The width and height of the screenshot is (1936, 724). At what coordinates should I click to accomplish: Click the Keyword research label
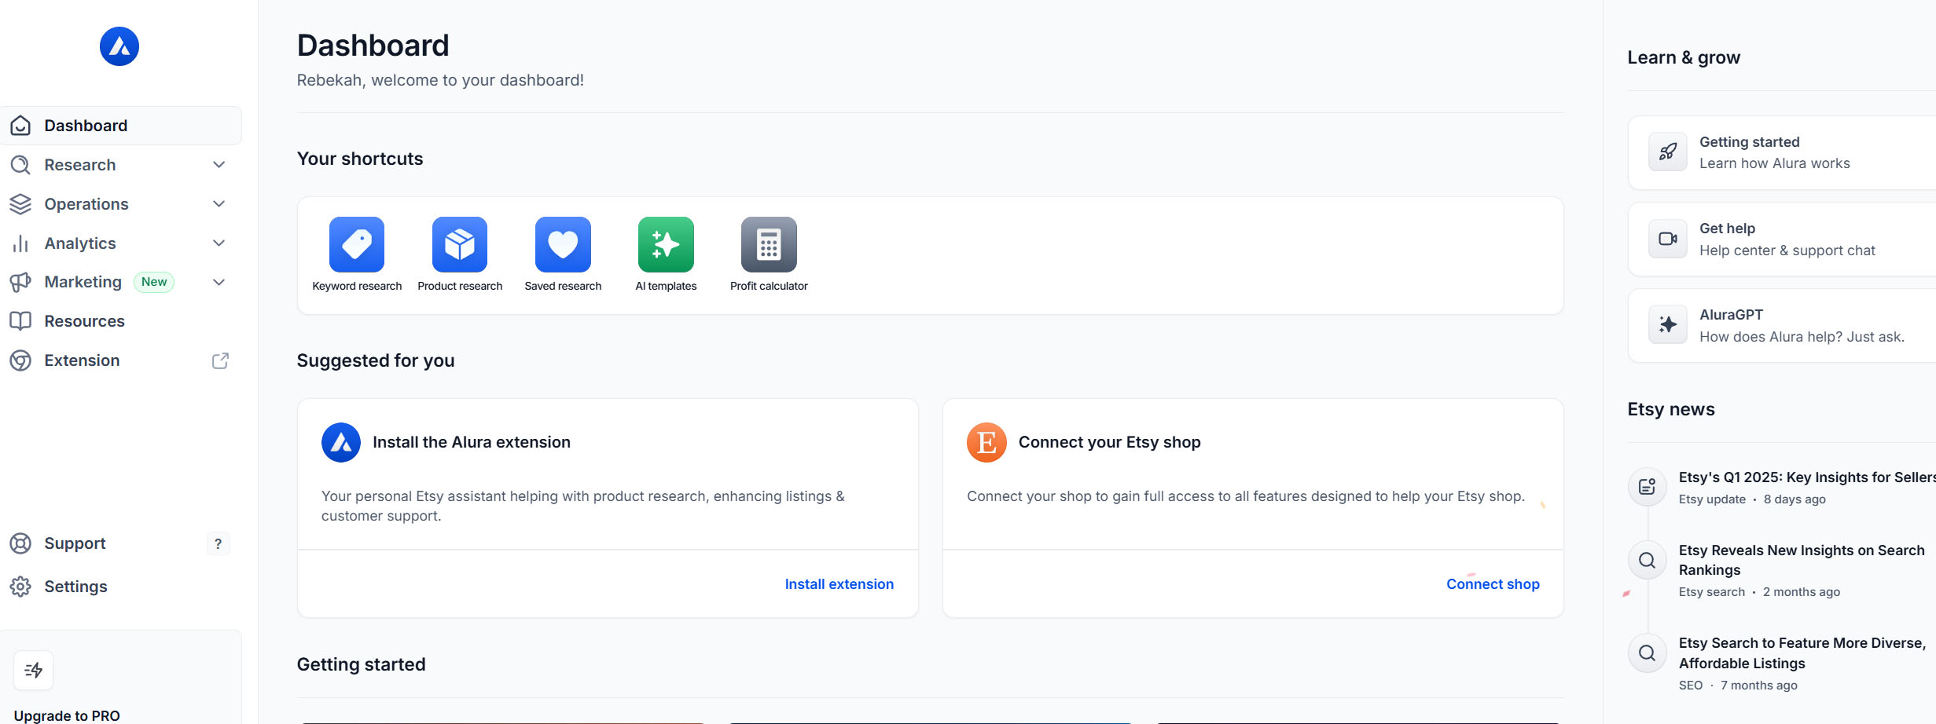(x=357, y=286)
